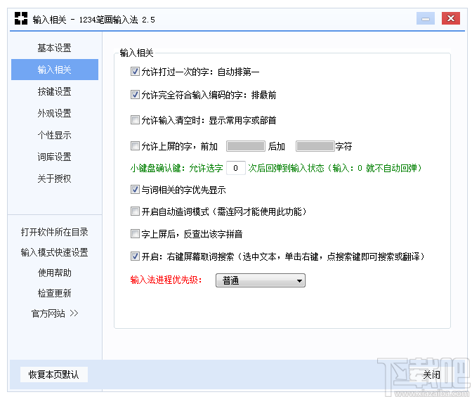Image resolution: width=472 pixels, height=397 pixels.
Task: Open 基本设置 tab
Action: click(55, 48)
